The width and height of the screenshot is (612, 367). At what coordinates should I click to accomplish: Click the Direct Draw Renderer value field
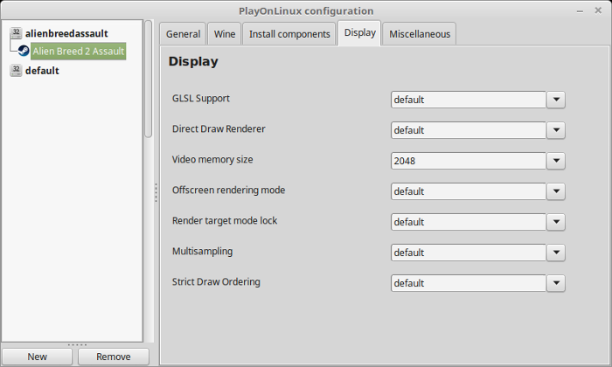point(469,130)
